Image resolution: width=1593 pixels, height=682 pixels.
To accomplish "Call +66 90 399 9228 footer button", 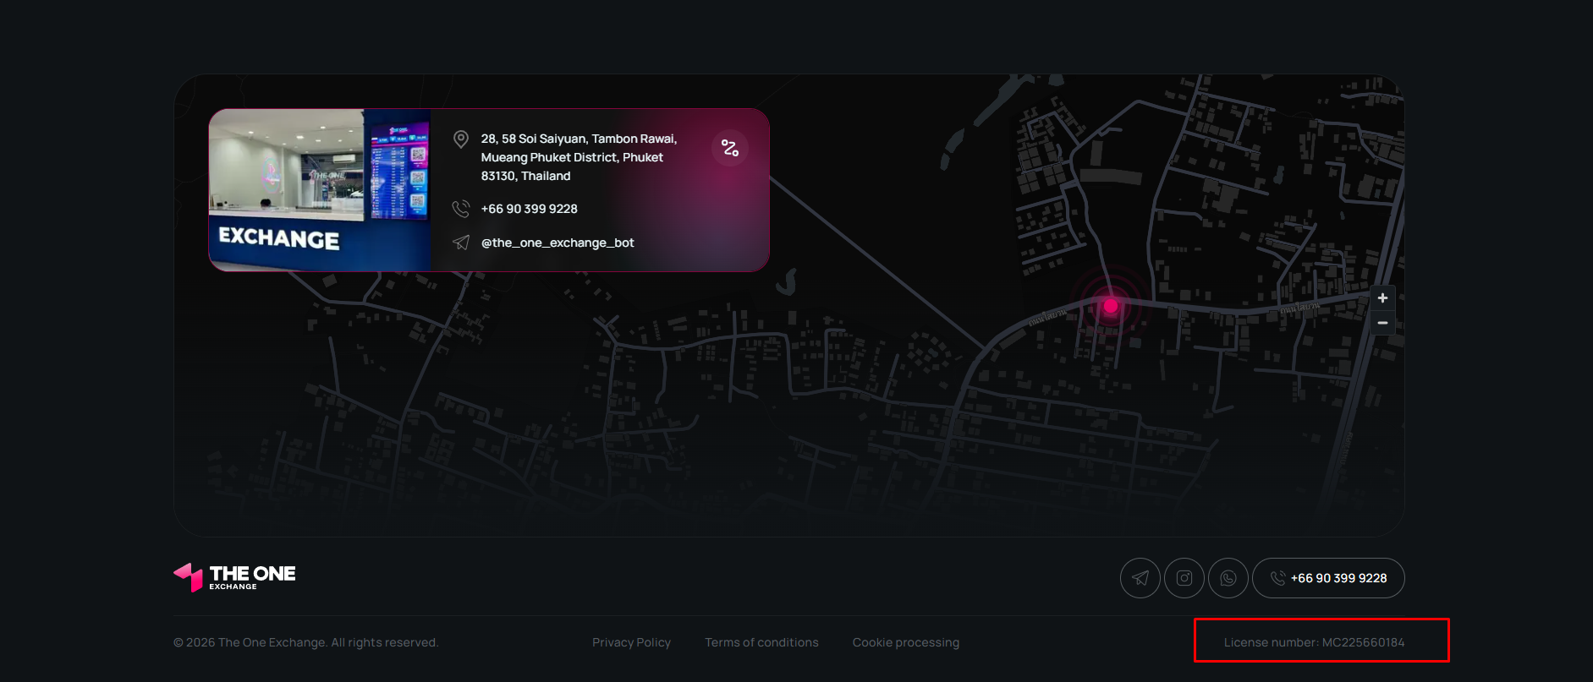I will coord(1328,578).
